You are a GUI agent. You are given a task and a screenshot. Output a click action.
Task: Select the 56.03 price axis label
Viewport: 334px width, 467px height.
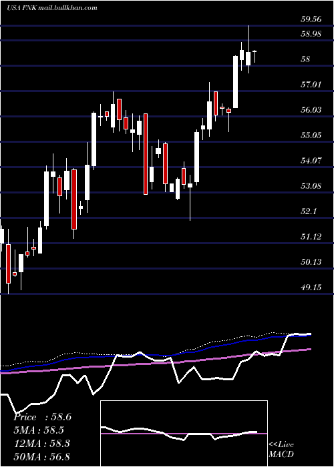[311, 110]
